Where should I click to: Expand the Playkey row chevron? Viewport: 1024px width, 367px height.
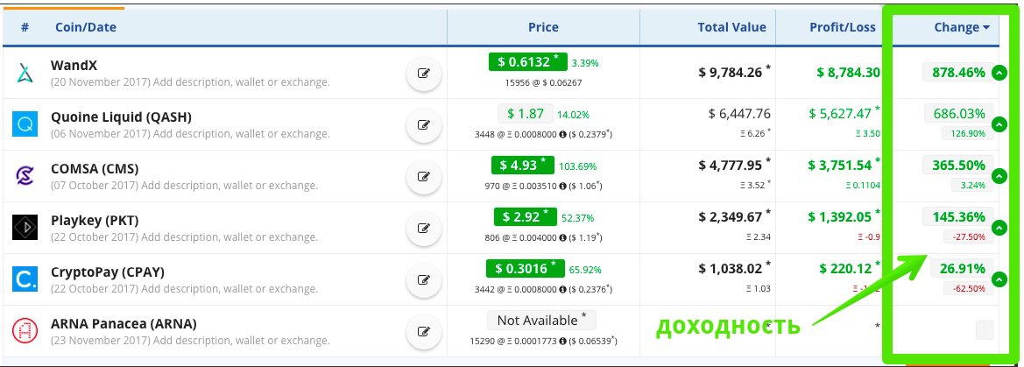coord(999,227)
